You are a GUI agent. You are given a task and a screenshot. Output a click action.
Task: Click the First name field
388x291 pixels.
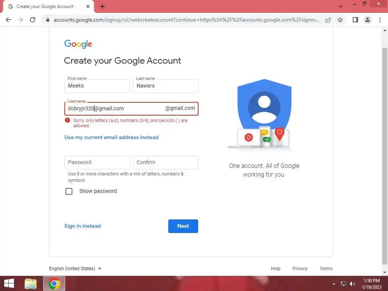click(97, 86)
